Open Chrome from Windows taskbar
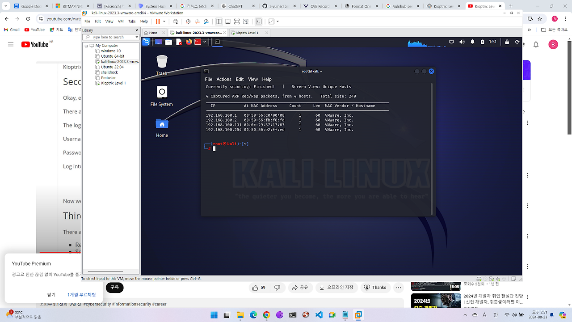The height and width of the screenshot is (322, 572). tap(266, 315)
